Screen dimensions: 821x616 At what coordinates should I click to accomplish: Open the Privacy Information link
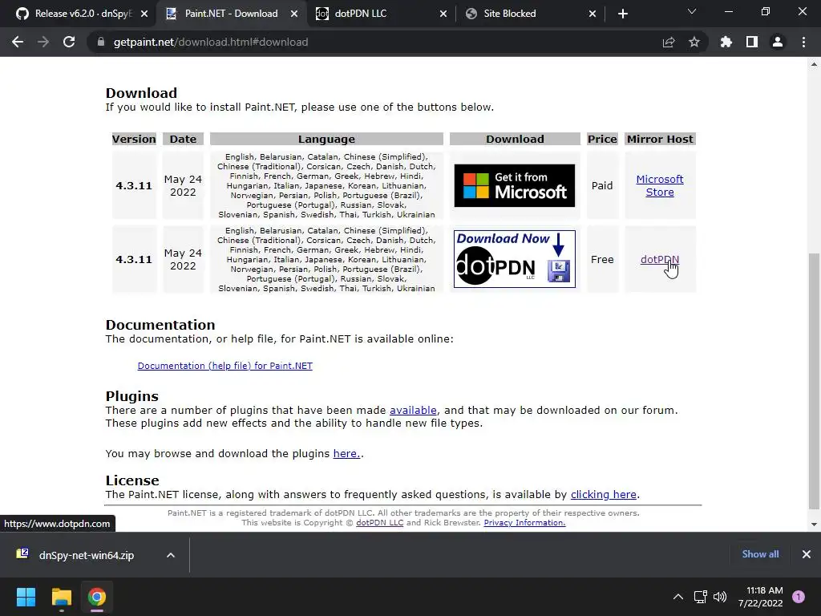(x=524, y=523)
